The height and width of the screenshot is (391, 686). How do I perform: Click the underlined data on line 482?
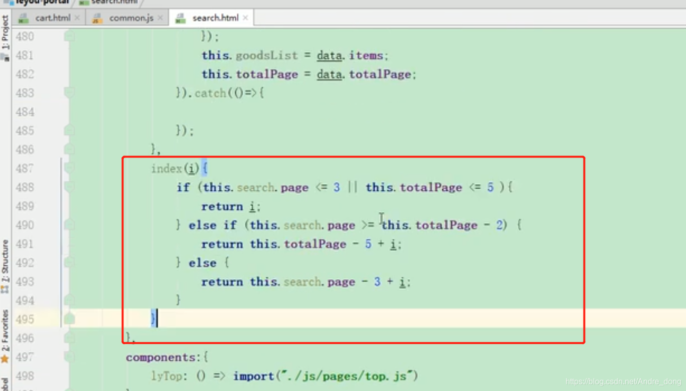(x=329, y=74)
